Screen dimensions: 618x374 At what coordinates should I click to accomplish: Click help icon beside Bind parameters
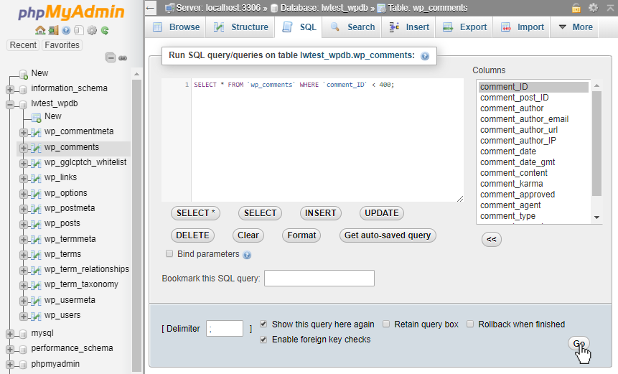[x=247, y=254]
